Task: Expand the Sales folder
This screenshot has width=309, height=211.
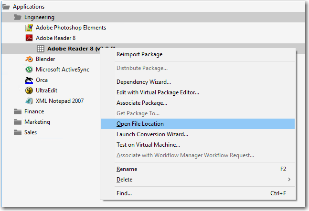Action: click(x=17, y=132)
